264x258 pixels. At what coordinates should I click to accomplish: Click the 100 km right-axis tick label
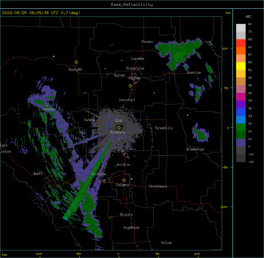[x=225, y=48]
